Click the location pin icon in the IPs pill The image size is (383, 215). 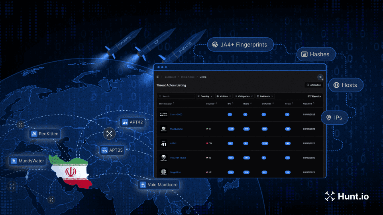click(x=329, y=117)
